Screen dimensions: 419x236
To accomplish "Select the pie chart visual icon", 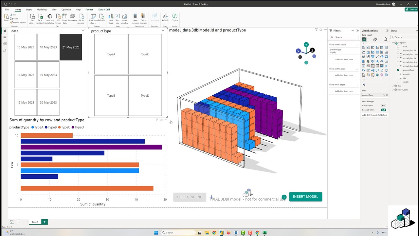I will tap(382, 57).
